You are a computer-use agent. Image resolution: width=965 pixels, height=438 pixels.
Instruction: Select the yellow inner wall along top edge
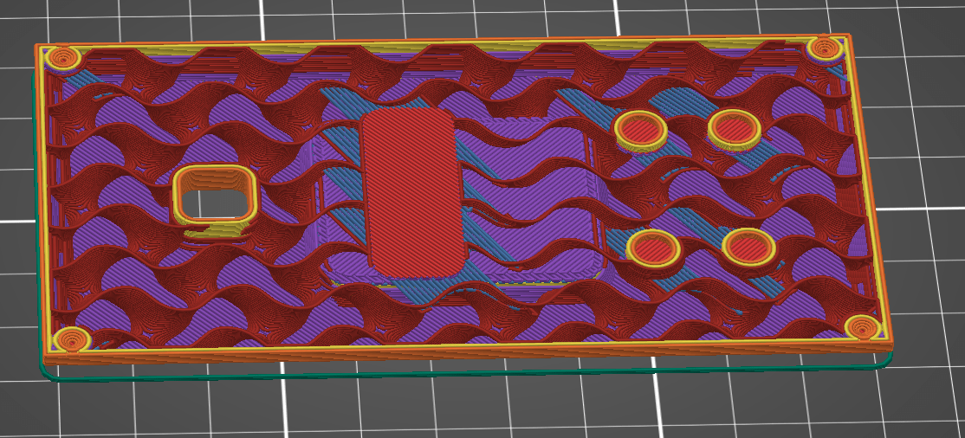433,45
